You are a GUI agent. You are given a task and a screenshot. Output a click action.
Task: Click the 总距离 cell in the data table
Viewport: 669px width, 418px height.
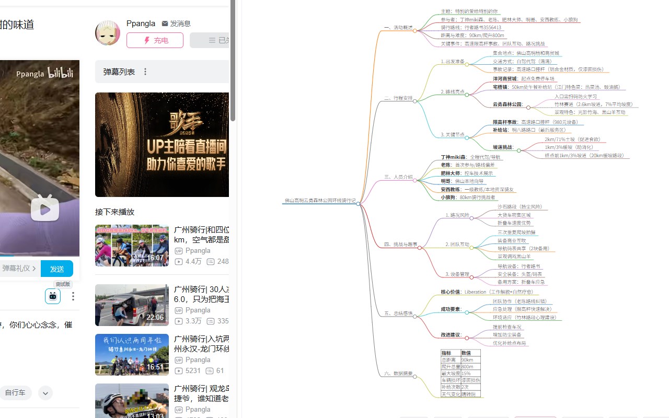tap(451, 360)
